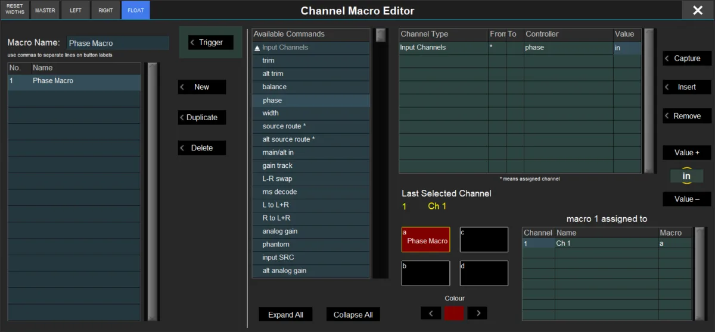Click 'Input Channels' Channel Type cell
Viewport: 715px width, 332px height.
tap(443, 48)
